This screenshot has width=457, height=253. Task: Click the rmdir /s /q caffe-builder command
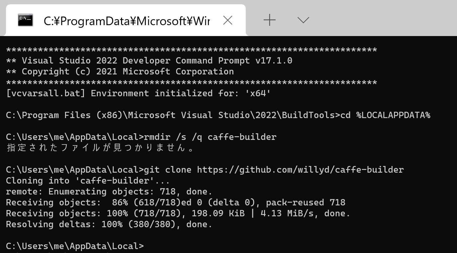(x=210, y=137)
